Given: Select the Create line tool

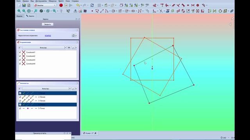Looking at the screenshot, I should 102,11.
